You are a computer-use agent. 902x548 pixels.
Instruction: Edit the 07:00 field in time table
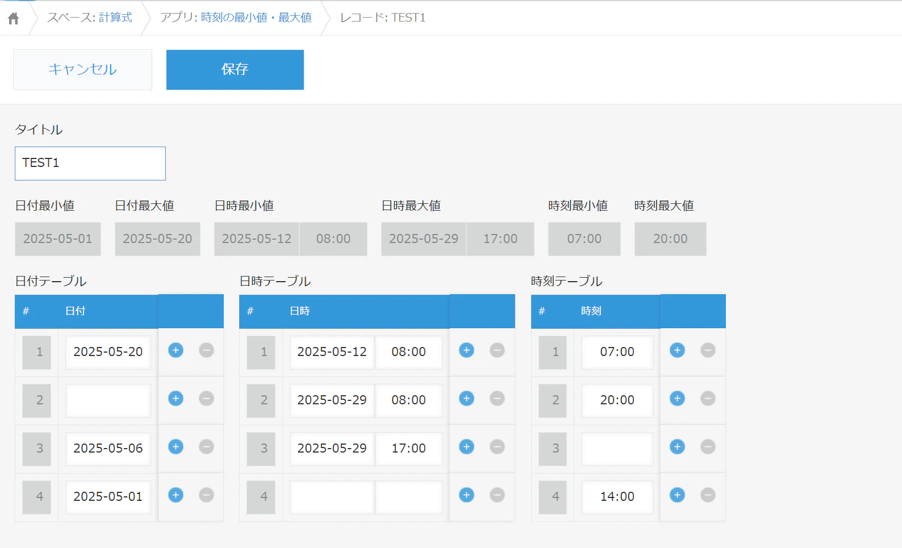pyautogui.click(x=617, y=352)
